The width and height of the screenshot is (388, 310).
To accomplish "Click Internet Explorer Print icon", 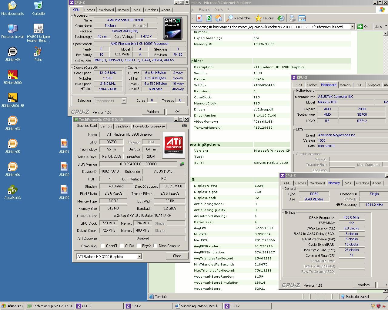I will point(292,18).
